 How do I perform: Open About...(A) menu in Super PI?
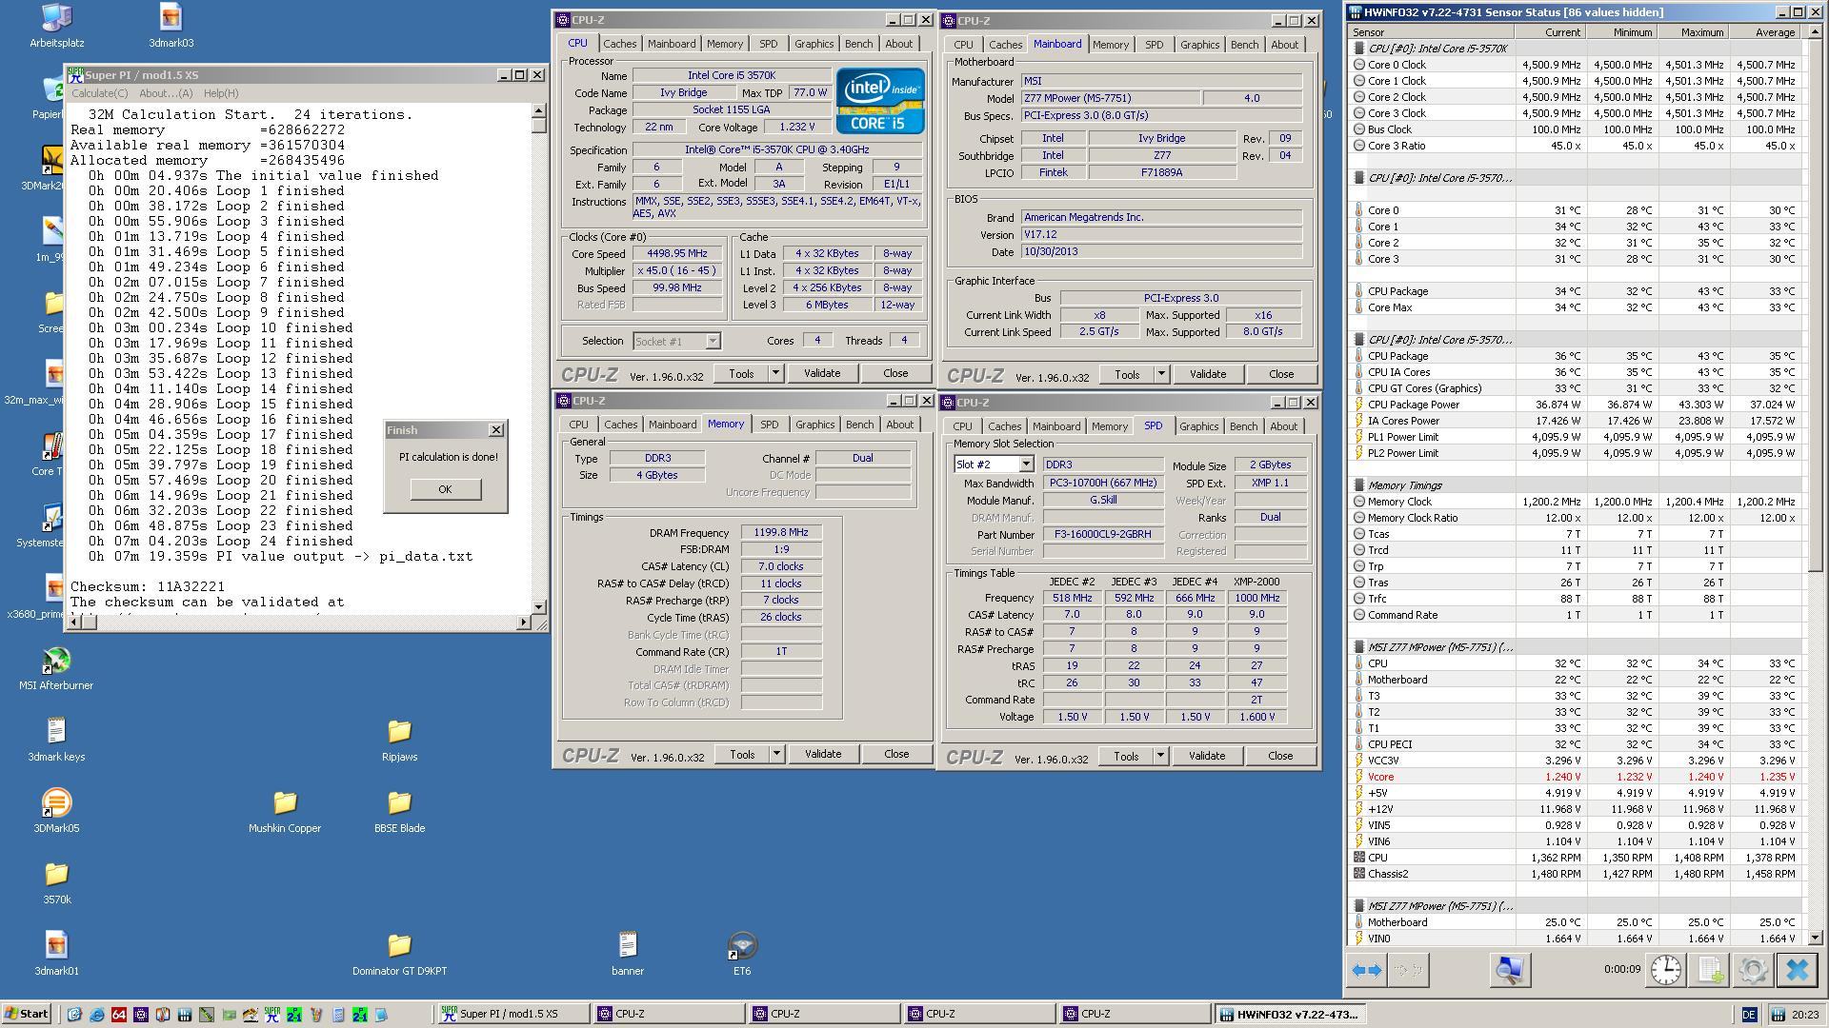point(166,93)
